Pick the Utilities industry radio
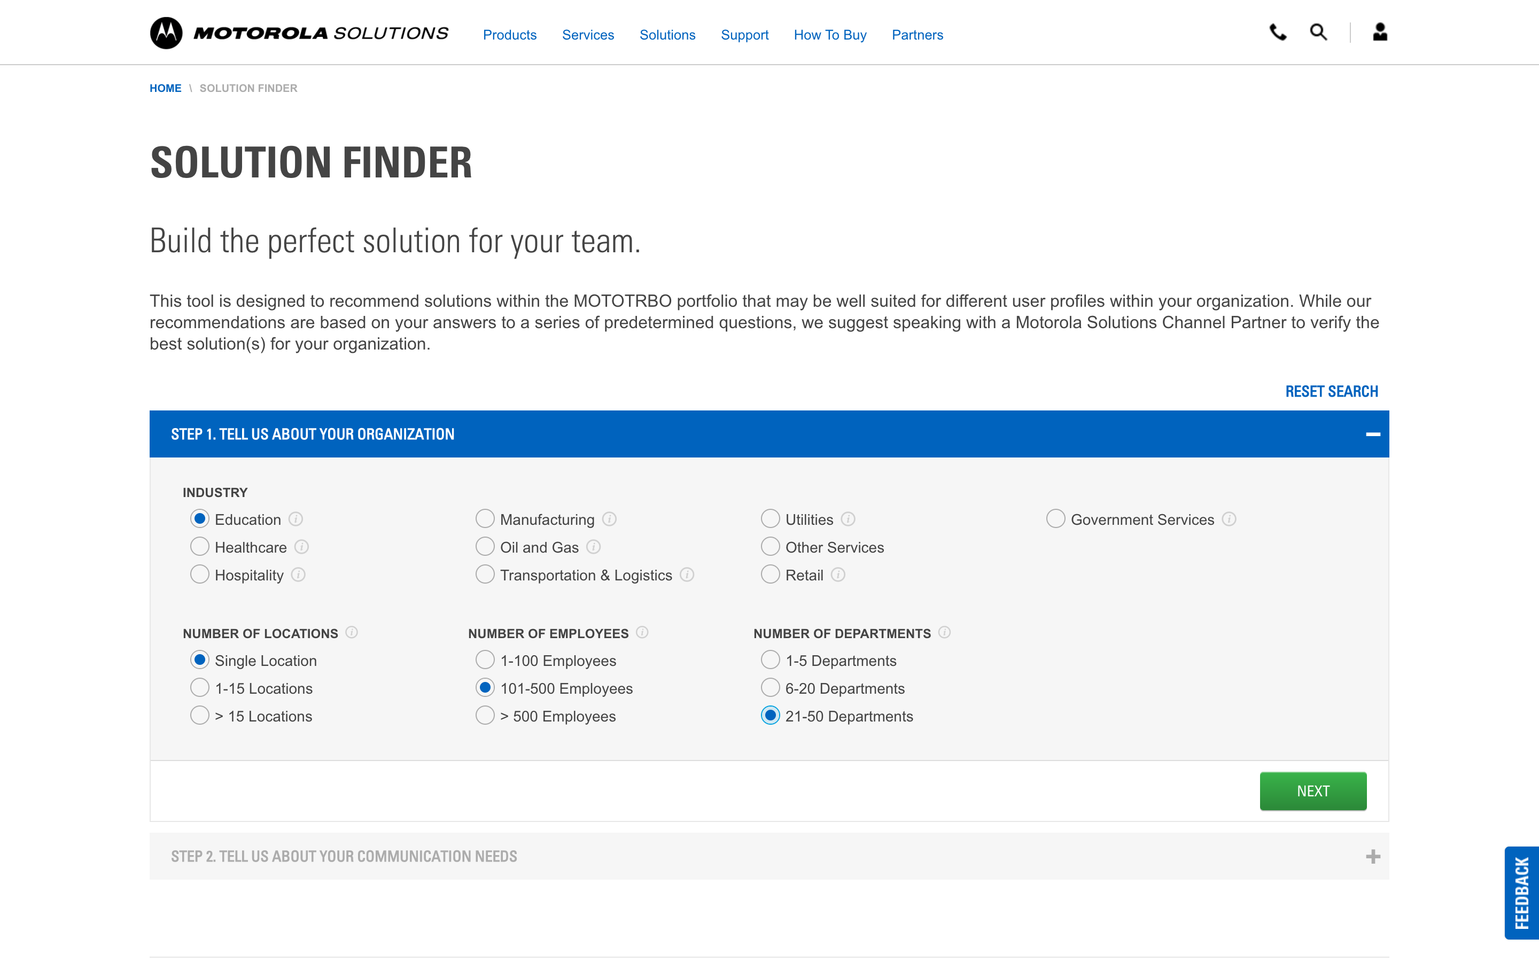 tap(770, 519)
